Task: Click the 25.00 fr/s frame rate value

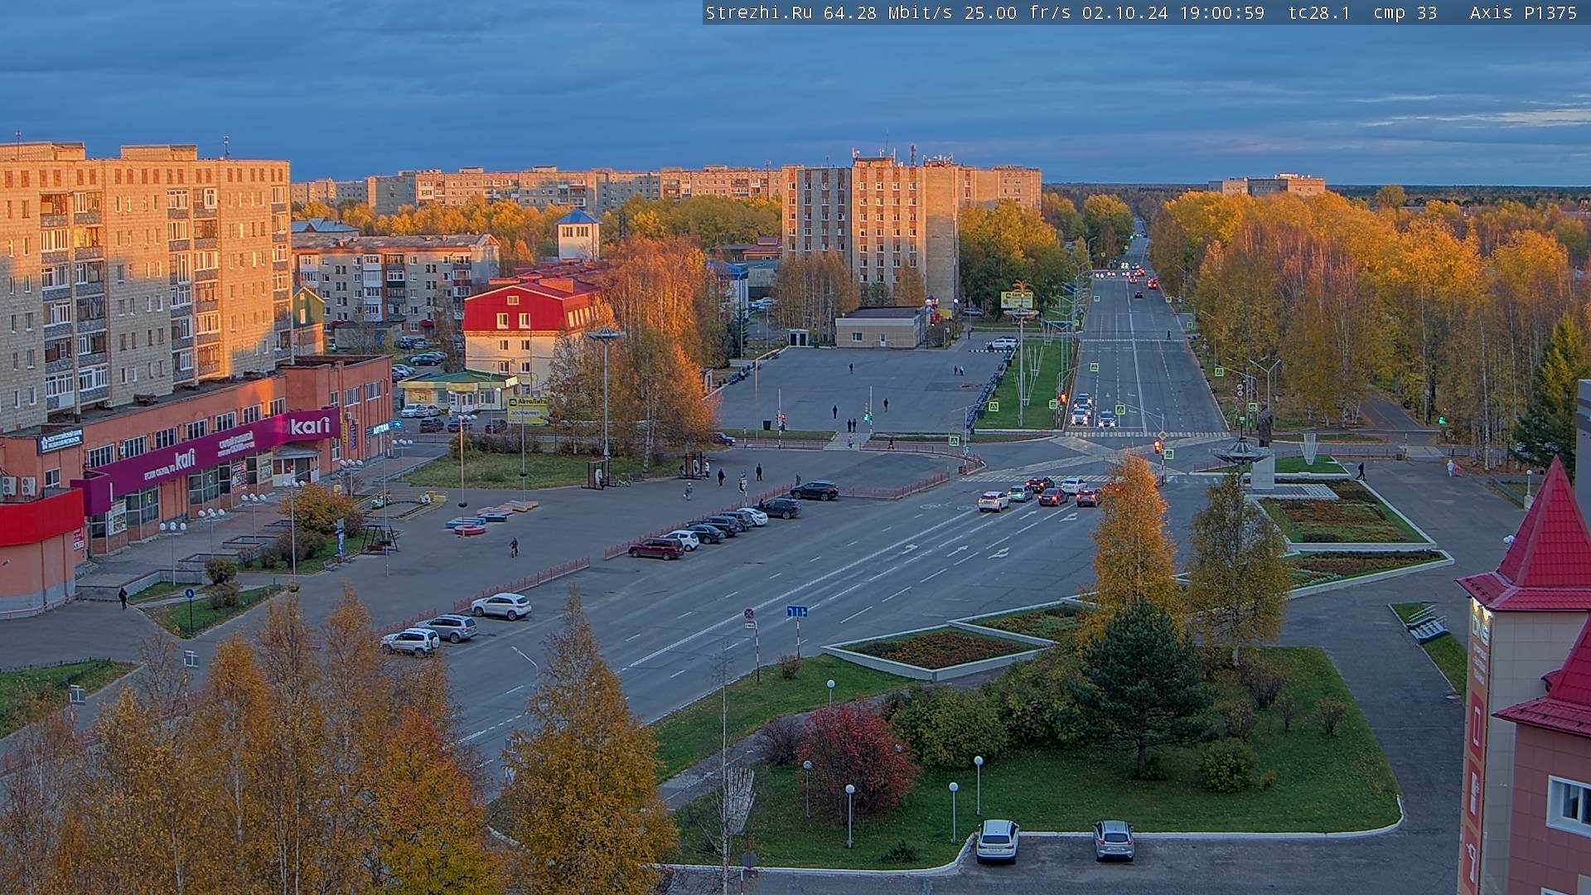Action: point(1018,12)
